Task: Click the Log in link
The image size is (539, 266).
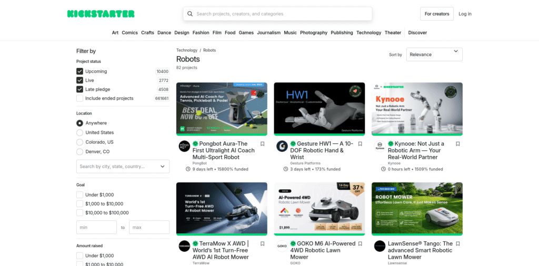Action: (x=465, y=14)
